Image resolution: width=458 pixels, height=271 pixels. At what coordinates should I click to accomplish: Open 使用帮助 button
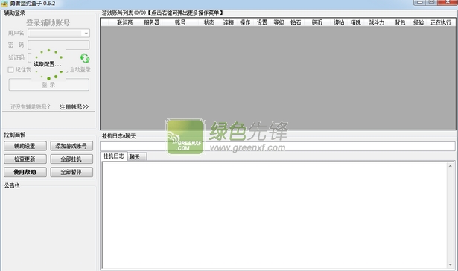[25, 172]
